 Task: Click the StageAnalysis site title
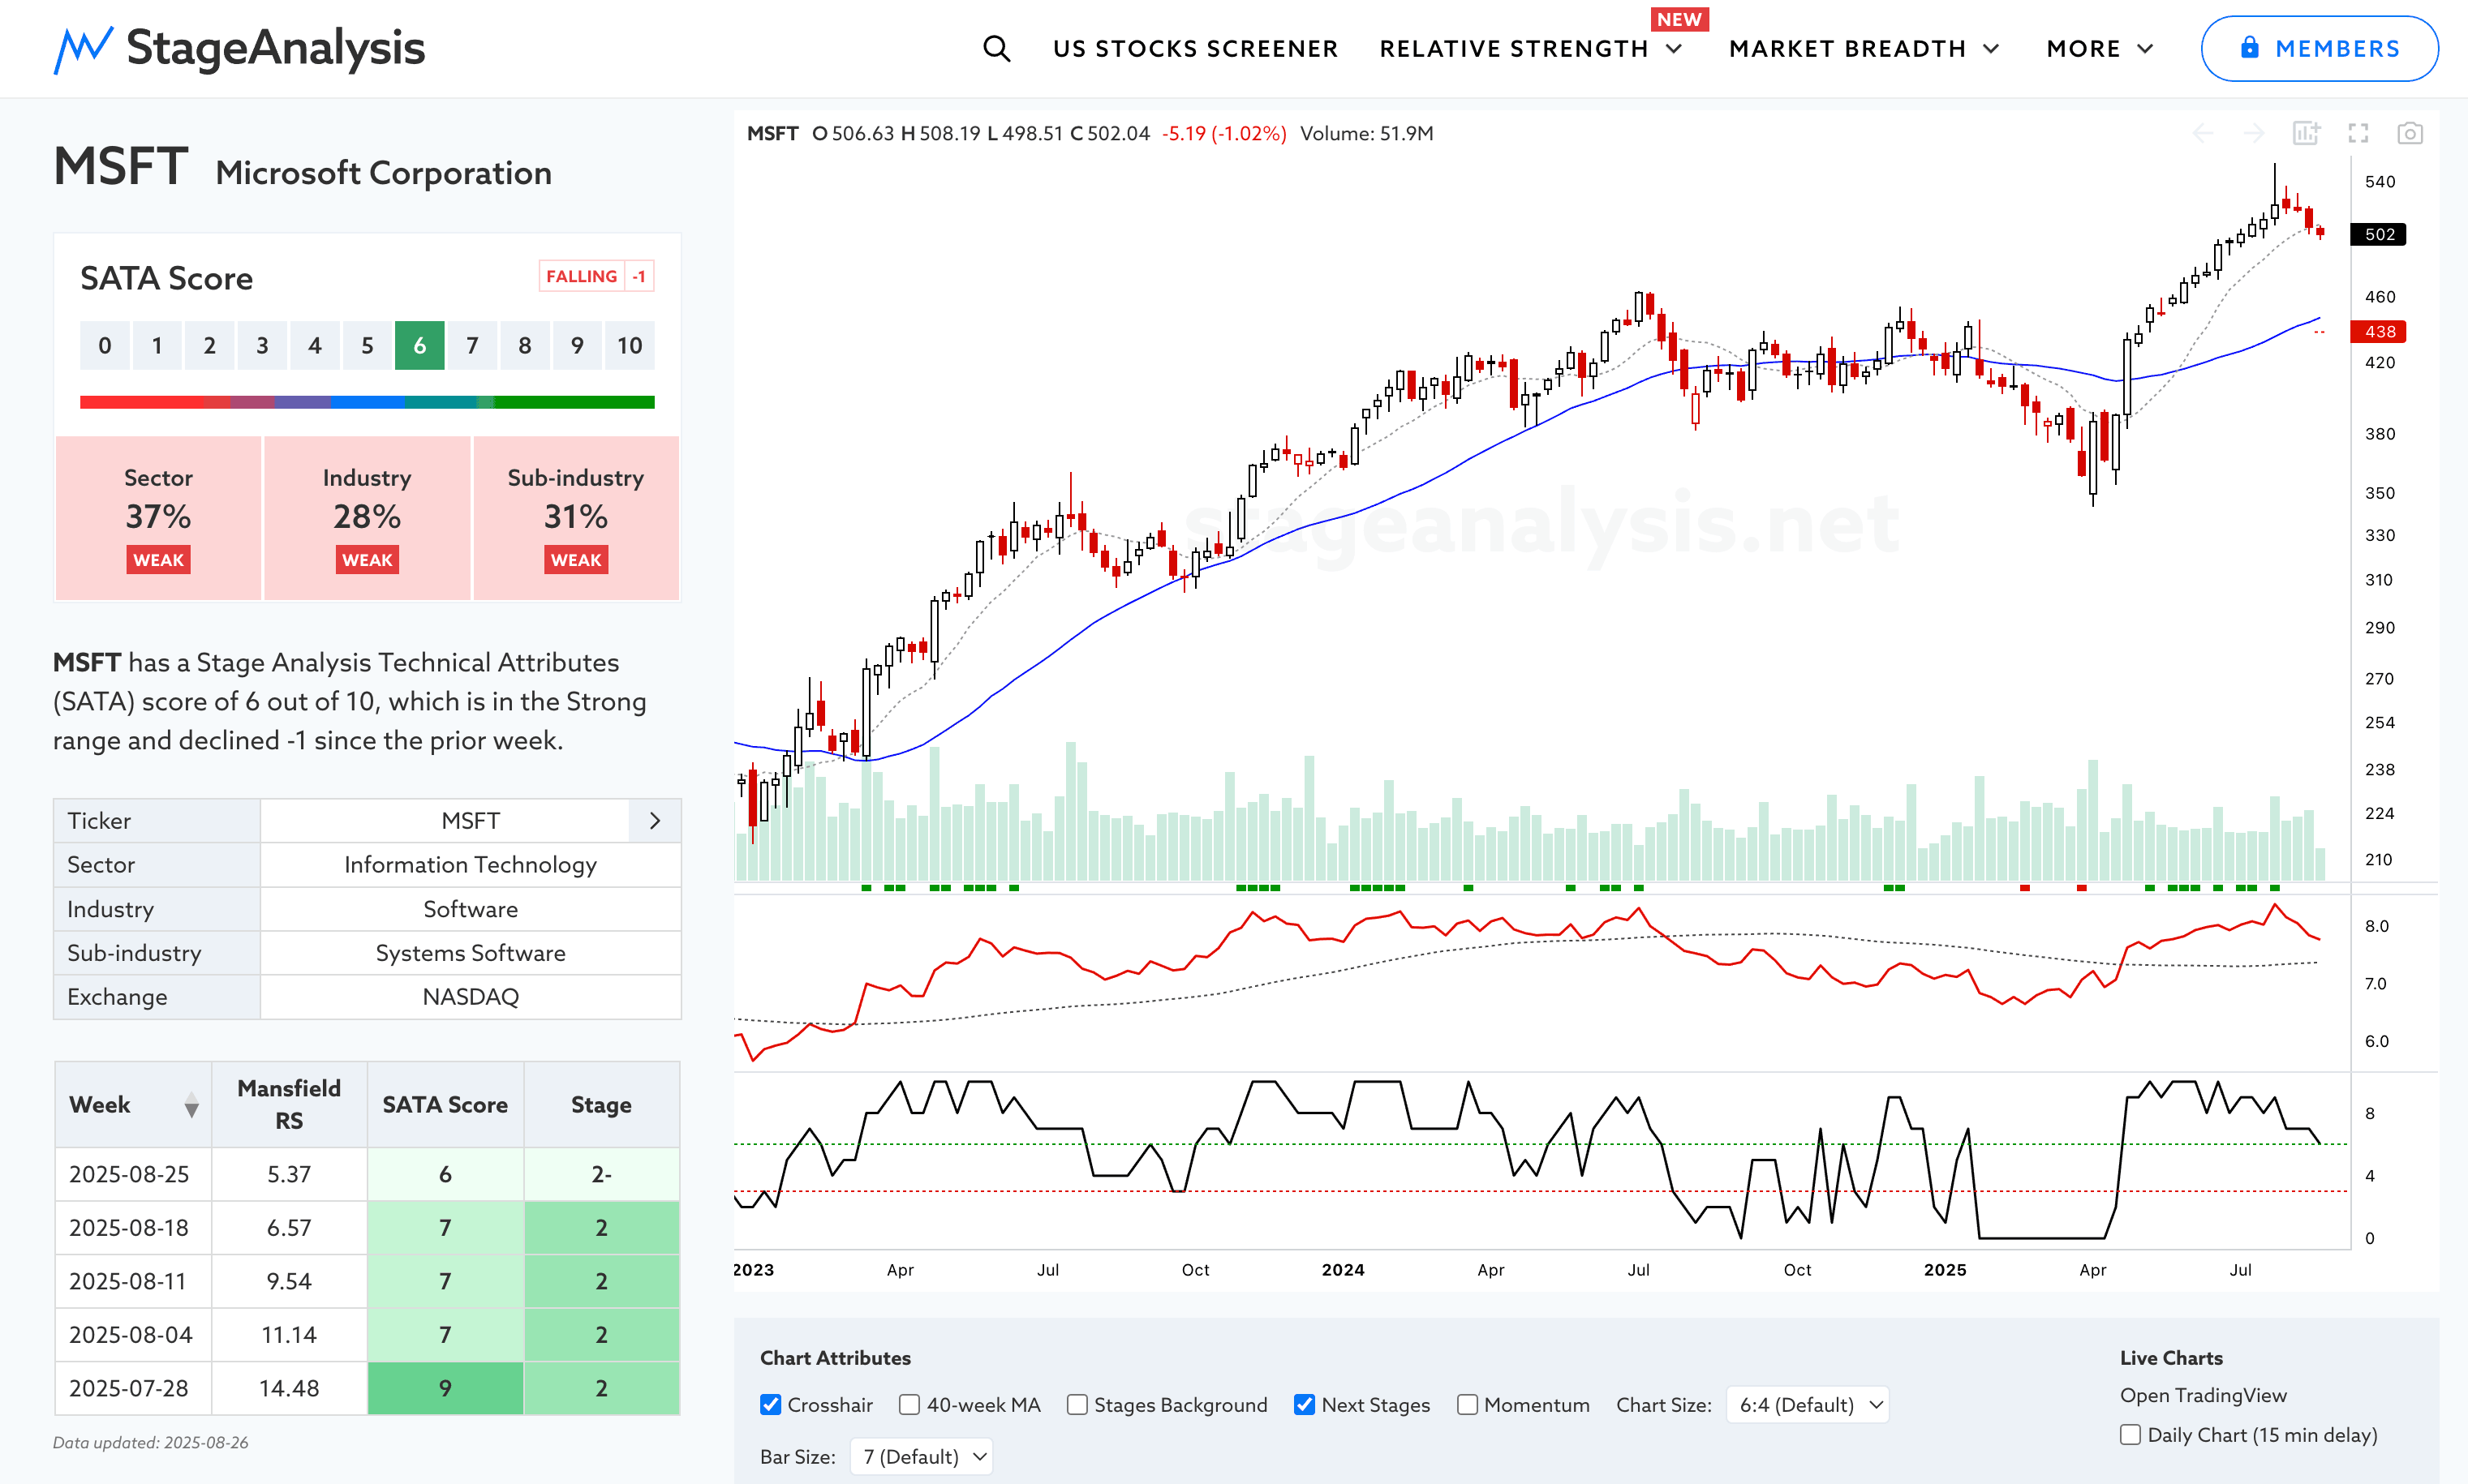[x=275, y=48]
